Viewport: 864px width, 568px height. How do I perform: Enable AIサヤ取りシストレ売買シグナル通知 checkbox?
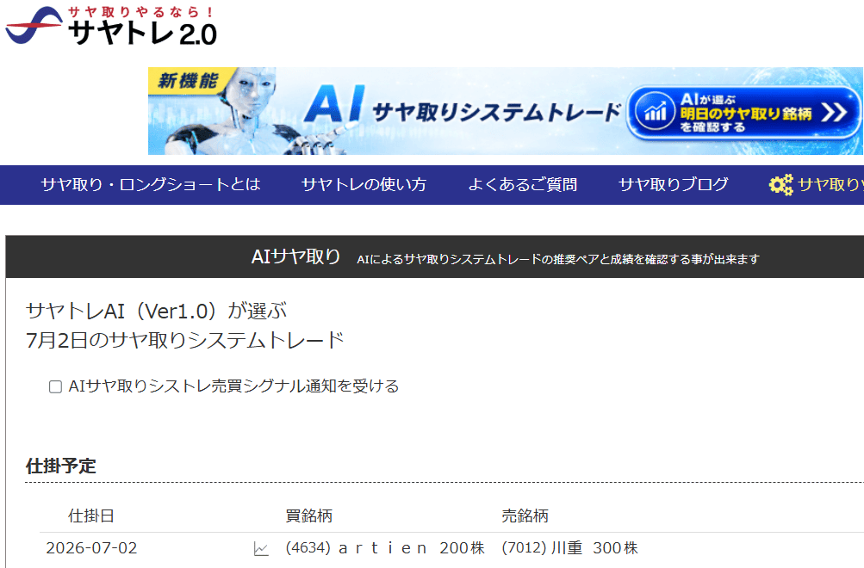[x=55, y=387]
